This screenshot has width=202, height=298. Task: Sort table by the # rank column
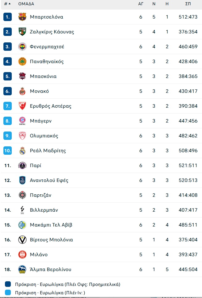(x=7, y=4)
